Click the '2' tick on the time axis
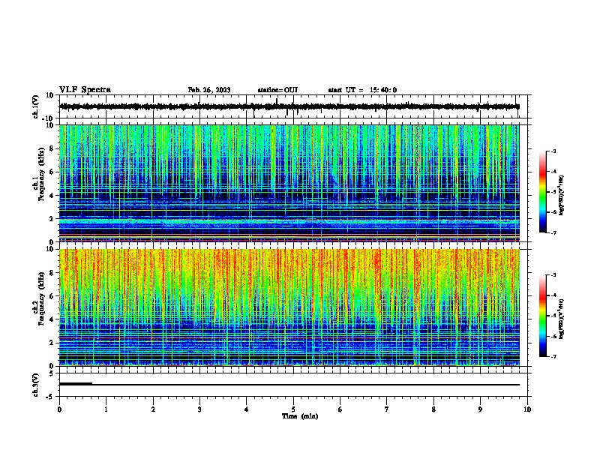This screenshot has height=459, width=594. (153, 409)
